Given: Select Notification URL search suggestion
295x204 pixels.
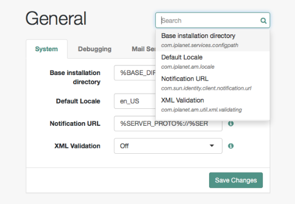Looking at the screenshot, I should [212, 84].
